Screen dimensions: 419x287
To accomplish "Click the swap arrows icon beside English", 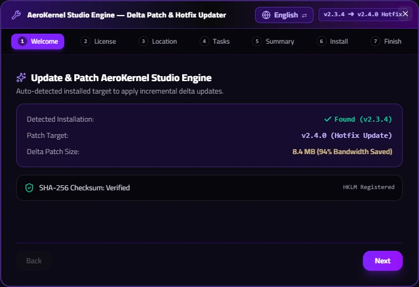I will click(304, 16).
